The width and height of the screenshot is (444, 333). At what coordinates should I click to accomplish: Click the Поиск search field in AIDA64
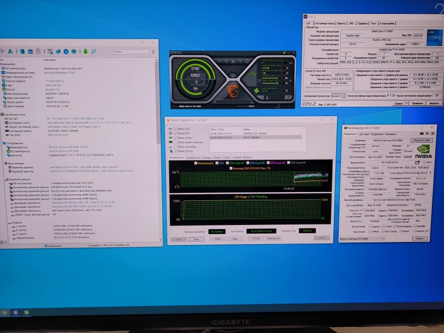tap(131, 51)
